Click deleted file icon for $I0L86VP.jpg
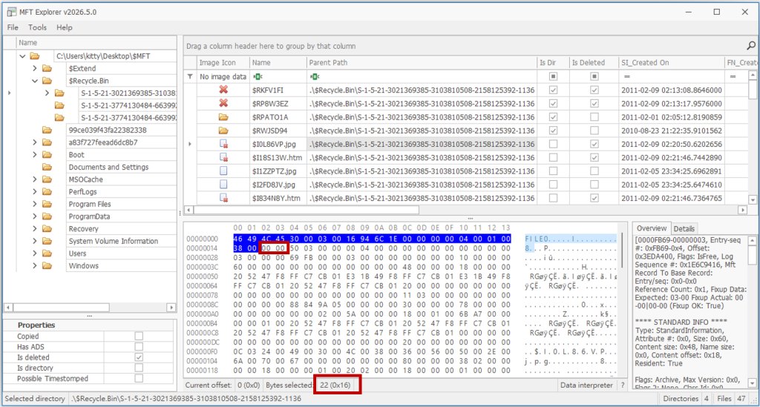Image resolution: width=760 pixels, height=407 pixels. [x=223, y=144]
